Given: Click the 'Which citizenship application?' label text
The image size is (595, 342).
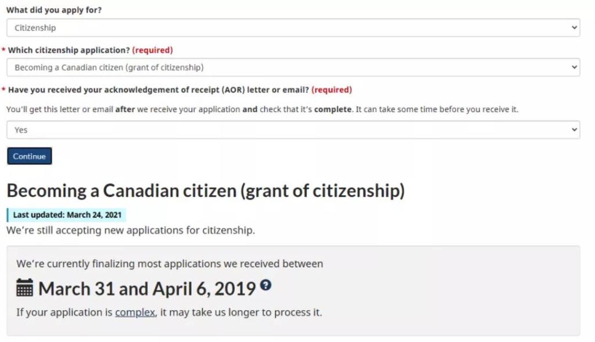Looking at the screenshot, I should [x=69, y=51].
